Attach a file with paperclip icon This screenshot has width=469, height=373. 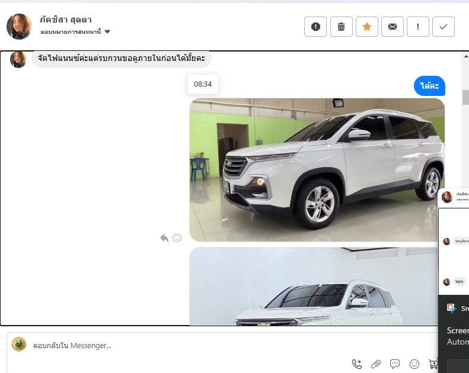(x=376, y=364)
